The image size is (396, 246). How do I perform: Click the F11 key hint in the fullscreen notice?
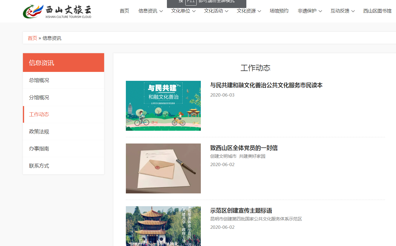click(x=191, y=2)
